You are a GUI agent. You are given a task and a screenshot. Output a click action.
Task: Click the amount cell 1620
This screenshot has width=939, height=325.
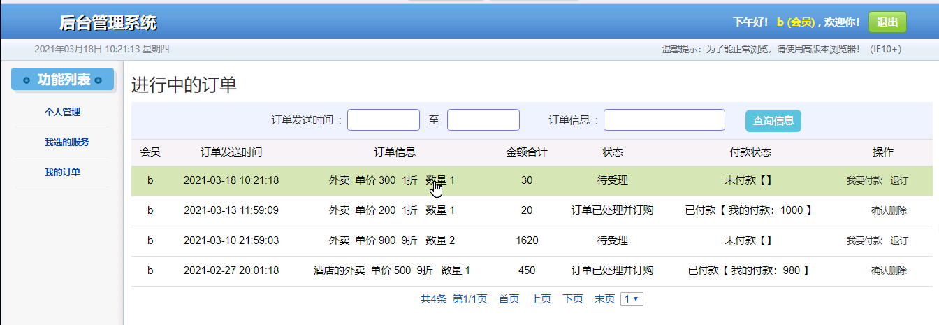pyautogui.click(x=527, y=240)
